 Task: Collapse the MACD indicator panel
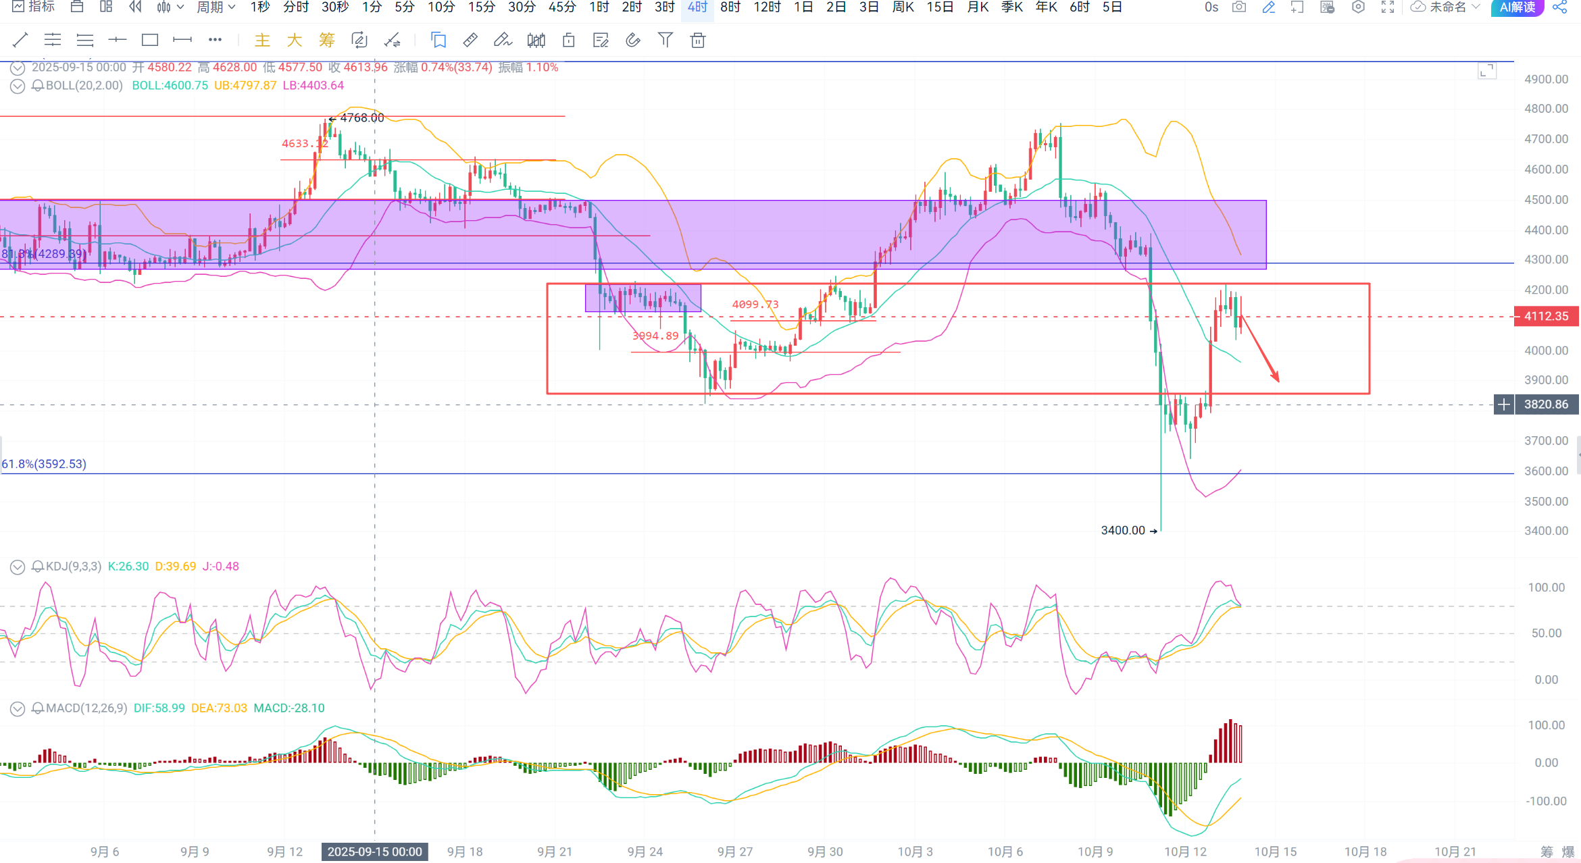(x=18, y=708)
